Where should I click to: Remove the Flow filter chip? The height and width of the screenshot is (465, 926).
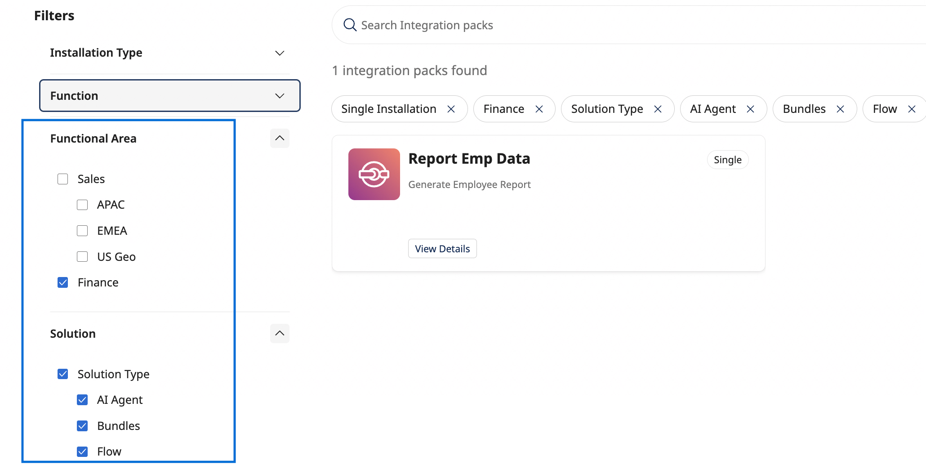tap(912, 109)
